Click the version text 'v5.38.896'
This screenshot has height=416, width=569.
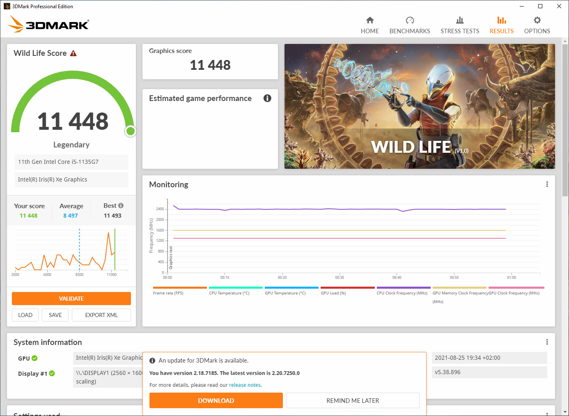447,372
